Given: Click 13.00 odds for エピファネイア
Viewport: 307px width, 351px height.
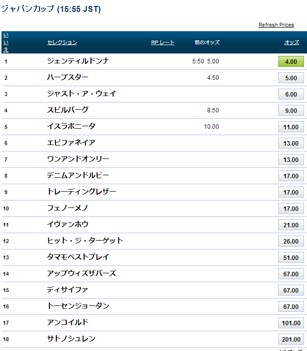Looking at the screenshot, I should click(291, 144).
